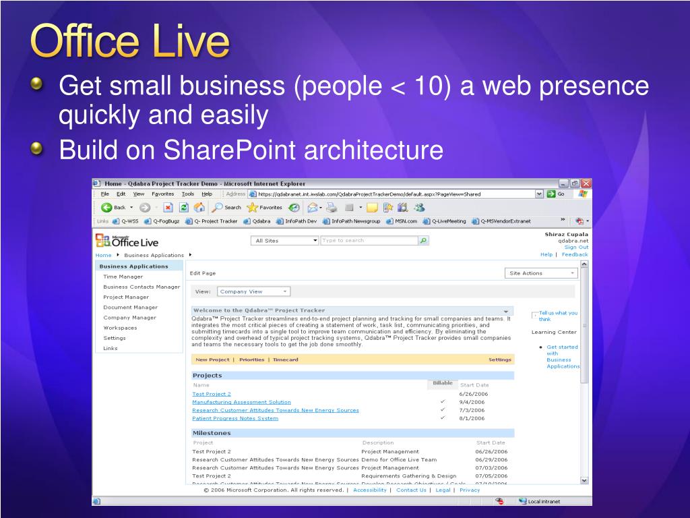Run the site search magnifier button
The width and height of the screenshot is (690, 518).
click(423, 241)
